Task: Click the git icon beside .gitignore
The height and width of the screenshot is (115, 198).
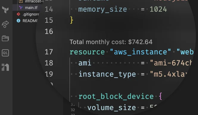Action: 18,14
